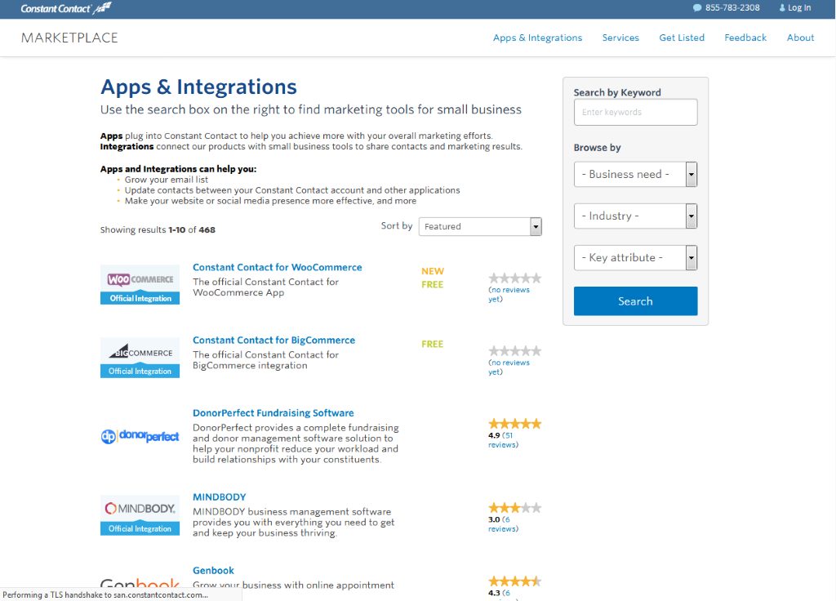
Task: Open the About nav item
Action: (x=800, y=38)
